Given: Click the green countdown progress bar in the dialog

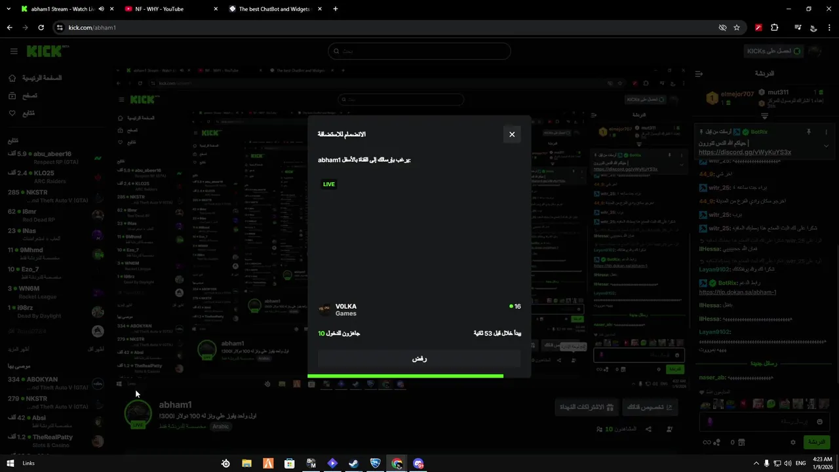Looking at the screenshot, I should [x=405, y=376].
